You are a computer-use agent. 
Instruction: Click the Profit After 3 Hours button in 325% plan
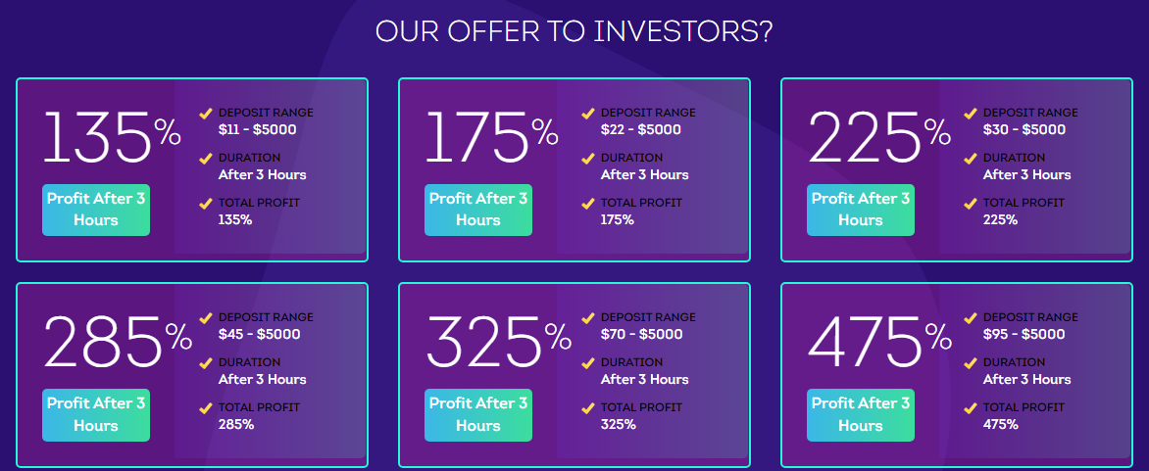(x=478, y=414)
